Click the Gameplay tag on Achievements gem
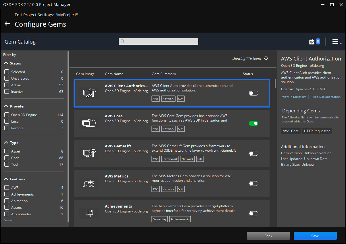 coord(159,219)
